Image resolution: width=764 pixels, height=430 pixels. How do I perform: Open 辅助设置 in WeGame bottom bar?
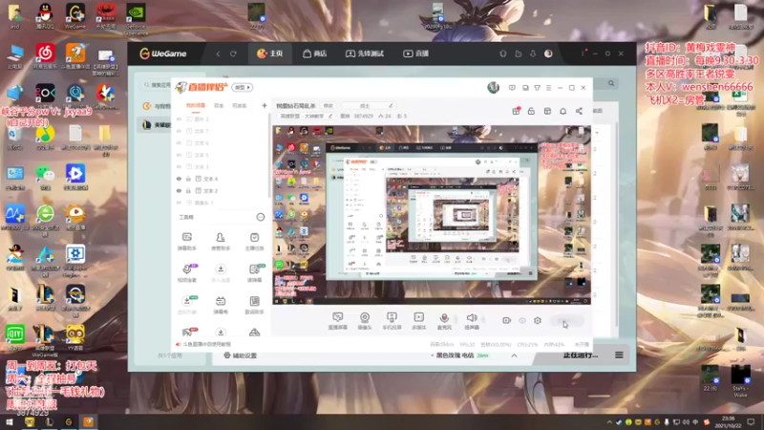pos(241,355)
